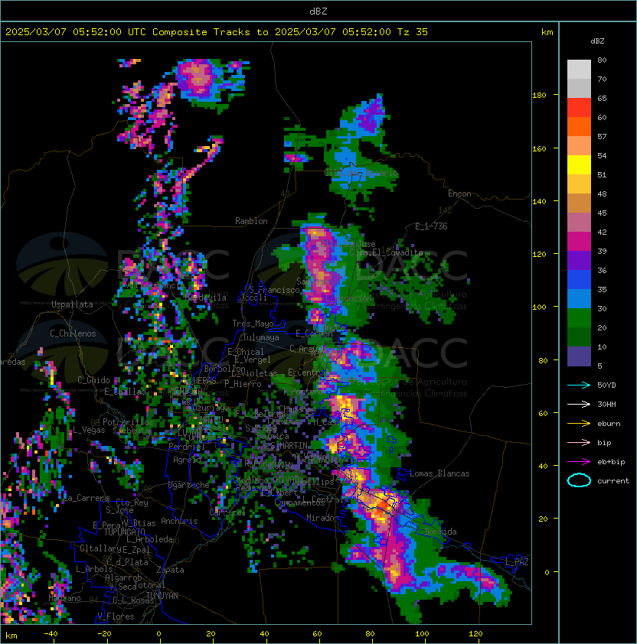637x644 pixels.
Task: Select the dark orange 57-60 dBZ swatch
Action: (x=579, y=126)
